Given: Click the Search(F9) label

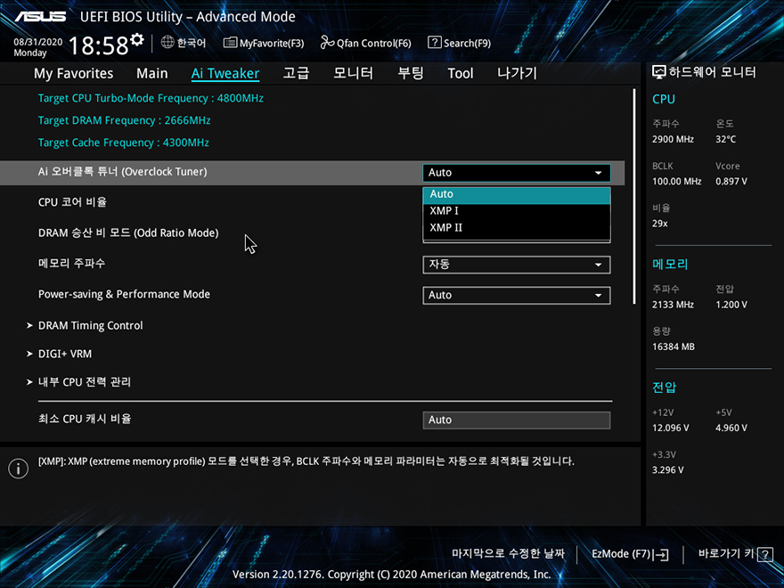Looking at the screenshot, I should click(x=467, y=43).
